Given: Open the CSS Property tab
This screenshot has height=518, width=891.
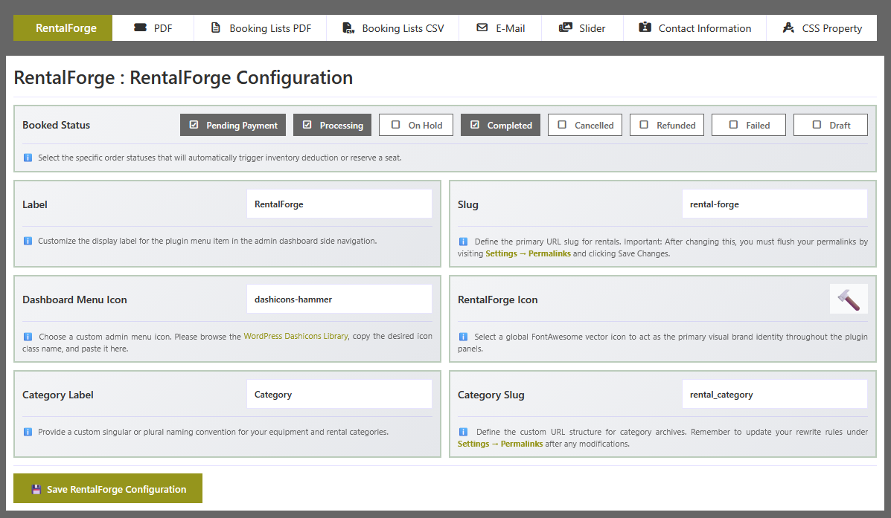Looking at the screenshot, I should coord(822,27).
